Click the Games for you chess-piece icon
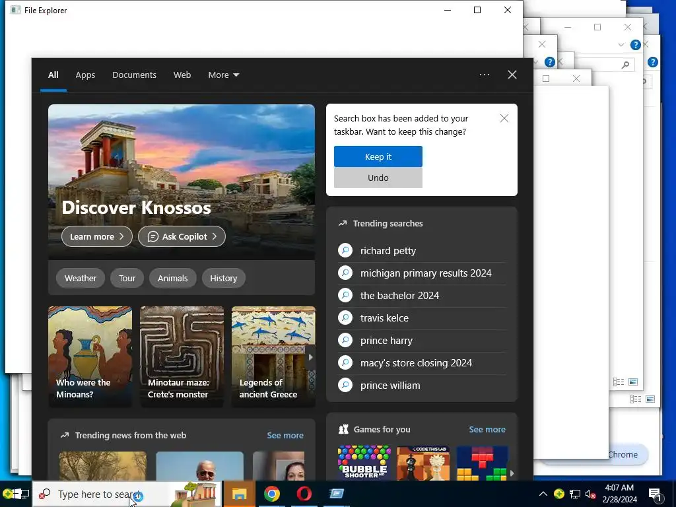The image size is (676, 507). (x=343, y=429)
